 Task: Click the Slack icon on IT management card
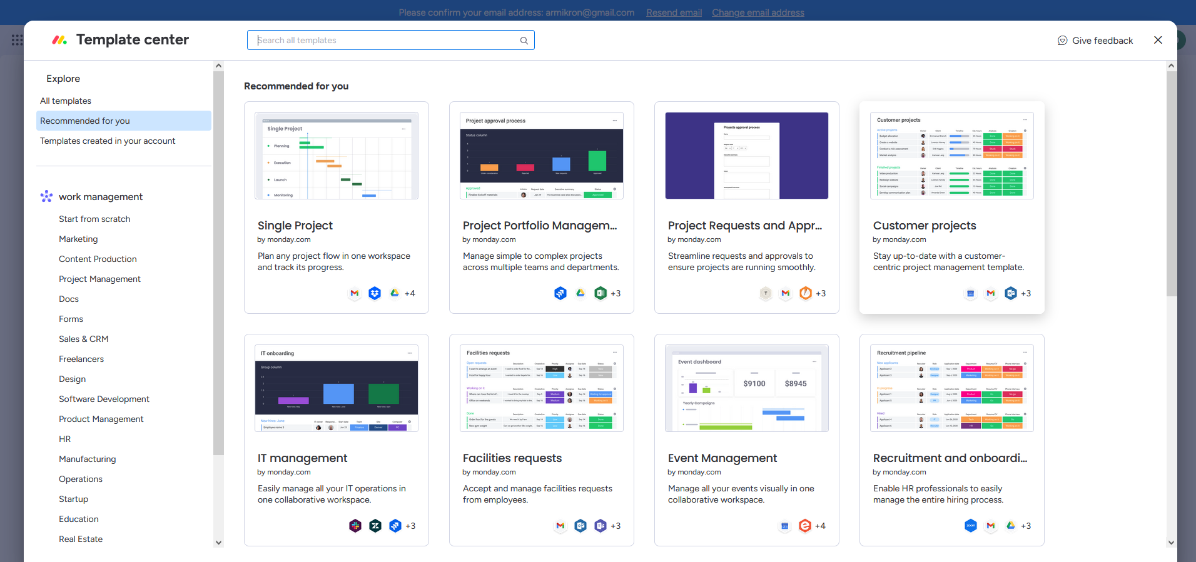coord(355,526)
